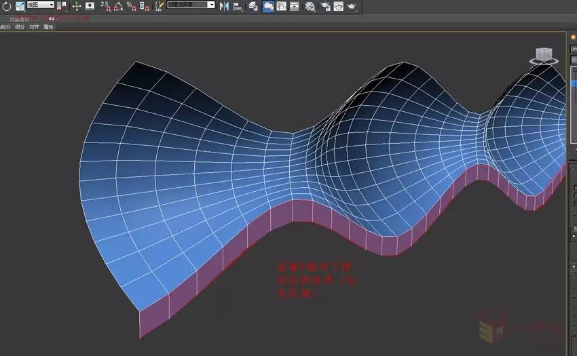577x356 pixels.
Task: Open the Material Editor
Action: point(310,6)
